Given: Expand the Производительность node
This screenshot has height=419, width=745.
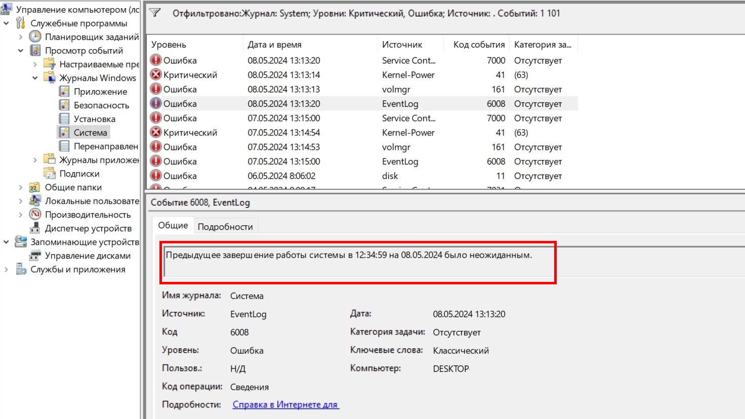Looking at the screenshot, I should click(x=20, y=215).
